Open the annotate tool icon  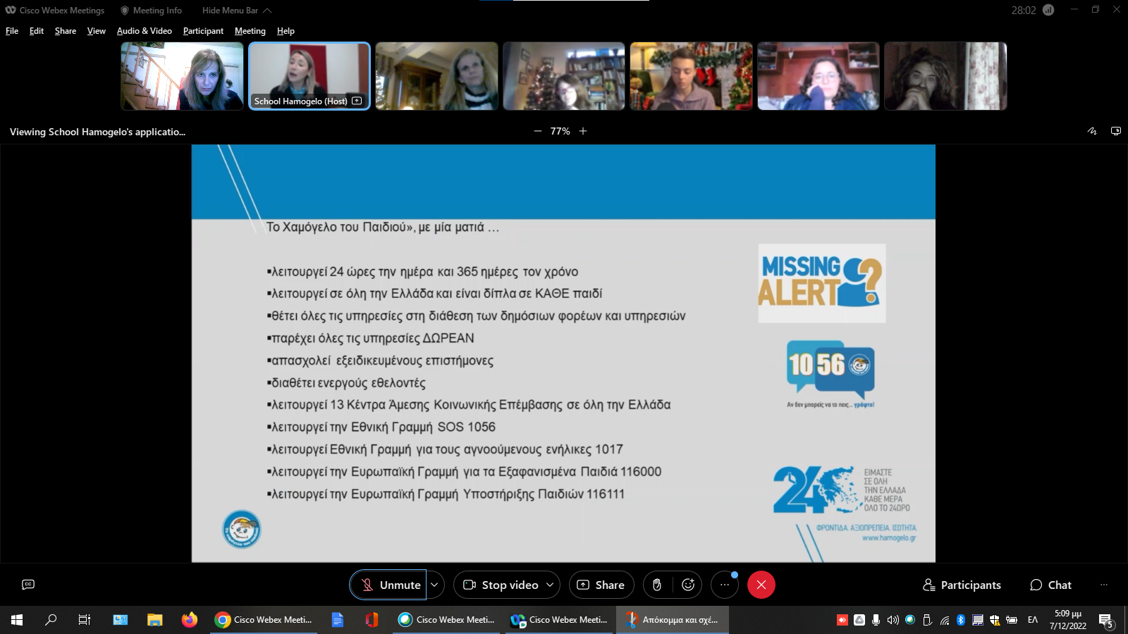point(1092,131)
